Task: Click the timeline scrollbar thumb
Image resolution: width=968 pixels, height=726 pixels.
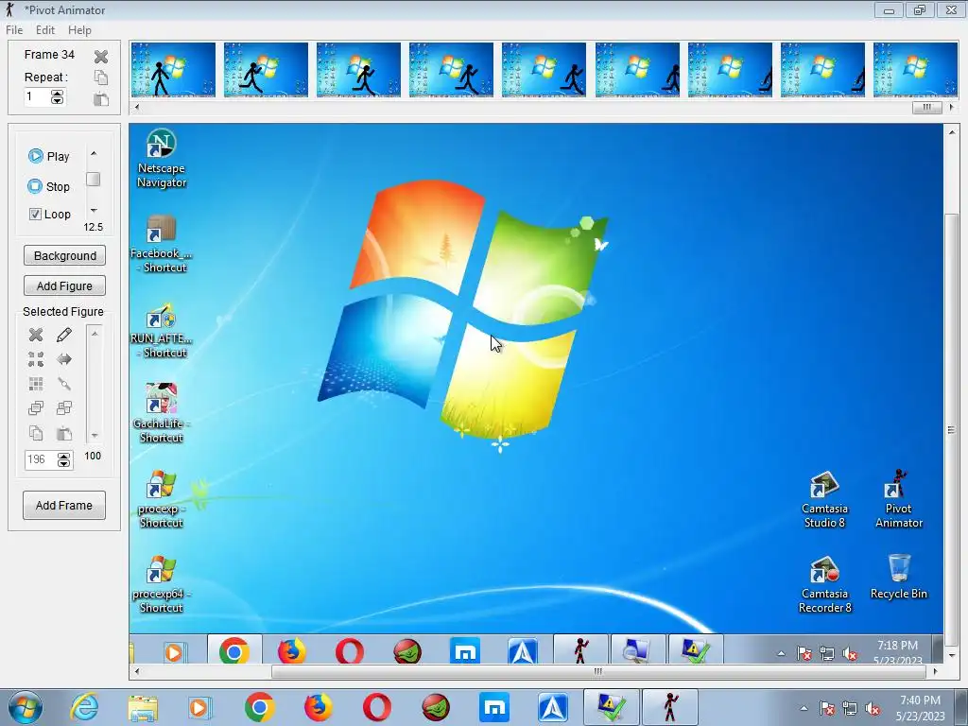Action: [926, 108]
